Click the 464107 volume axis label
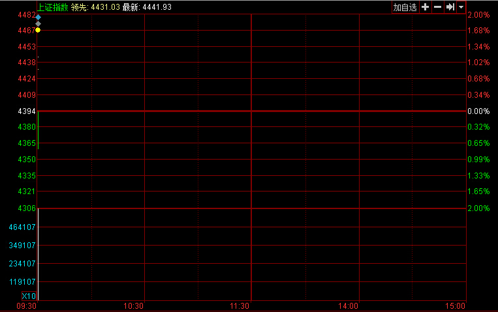498x312 pixels. coord(22,227)
